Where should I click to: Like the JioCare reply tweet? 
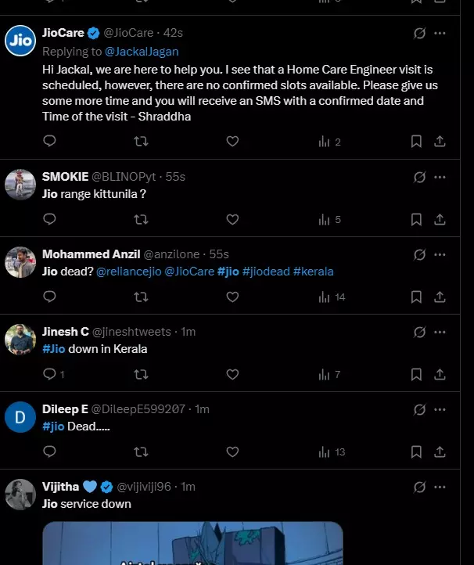click(232, 141)
